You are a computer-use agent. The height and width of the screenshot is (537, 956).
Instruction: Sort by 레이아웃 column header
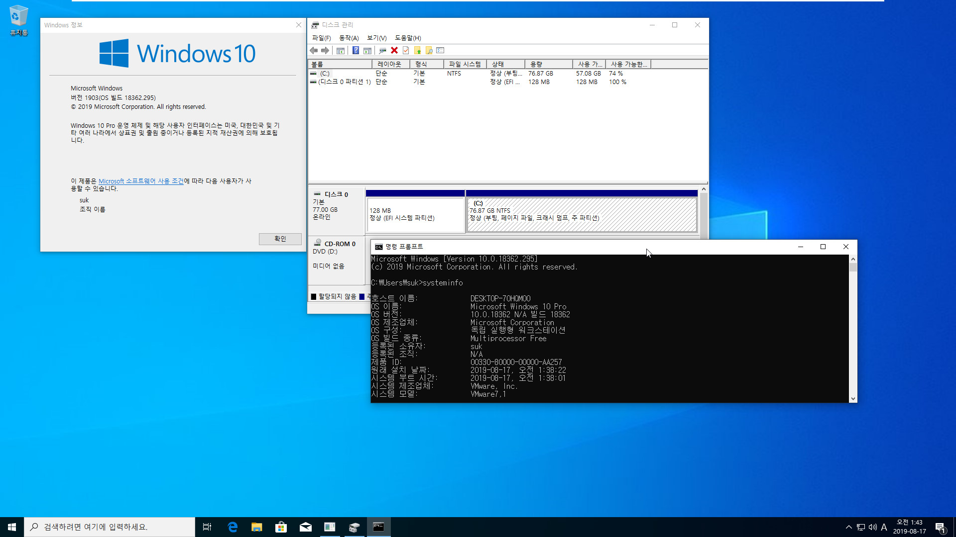(x=390, y=64)
